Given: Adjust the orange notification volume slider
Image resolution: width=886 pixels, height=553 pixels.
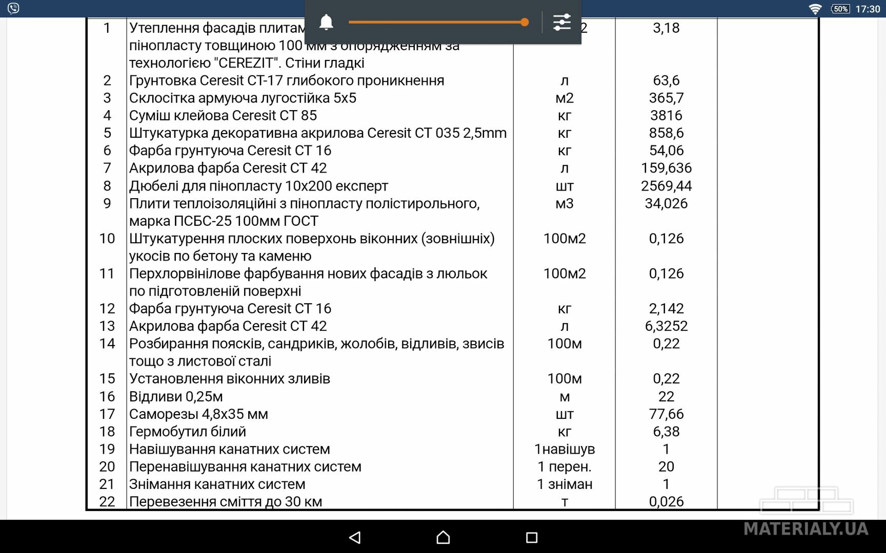Looking at the screenshot, I should 438,22.
